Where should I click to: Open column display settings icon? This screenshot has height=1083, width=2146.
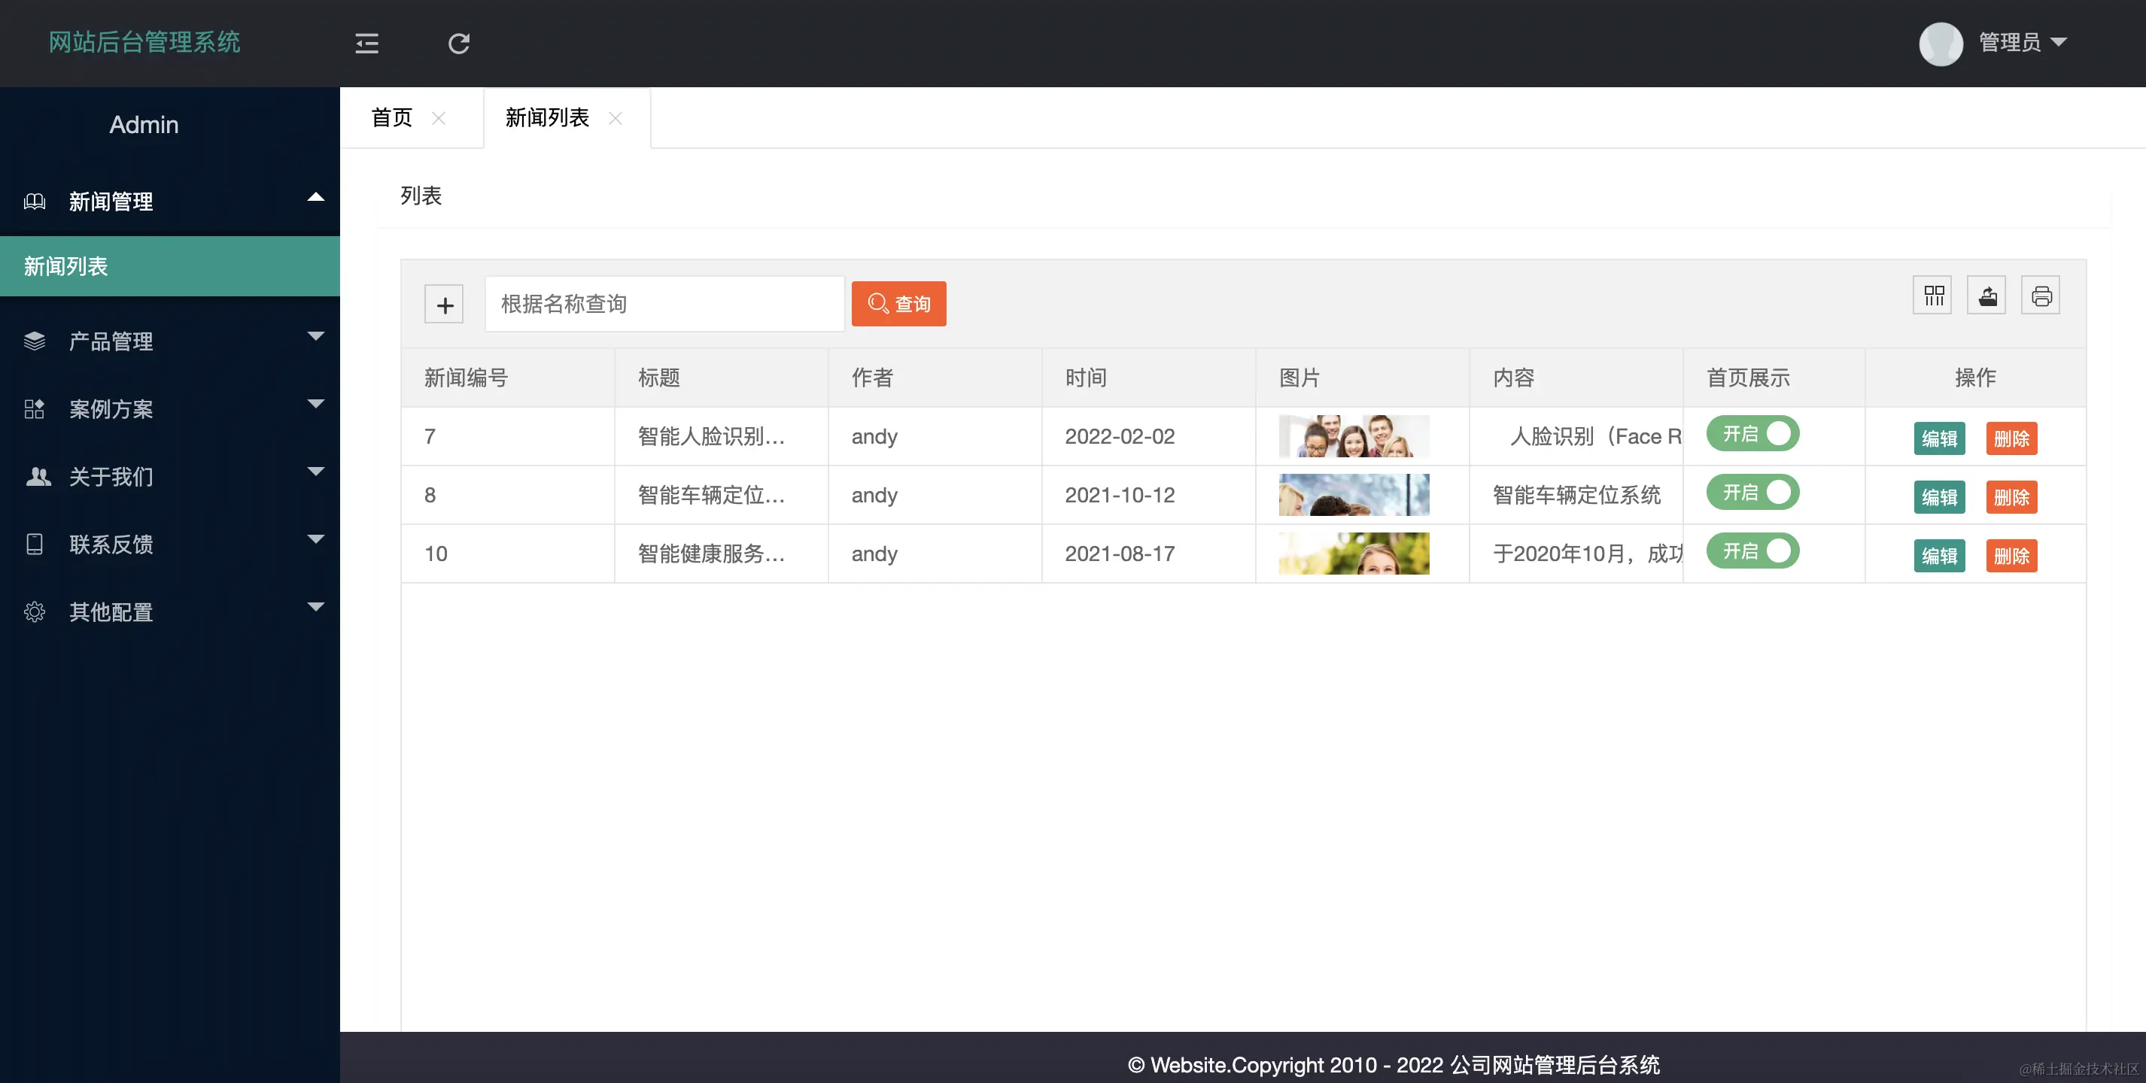pos(1932,295)
